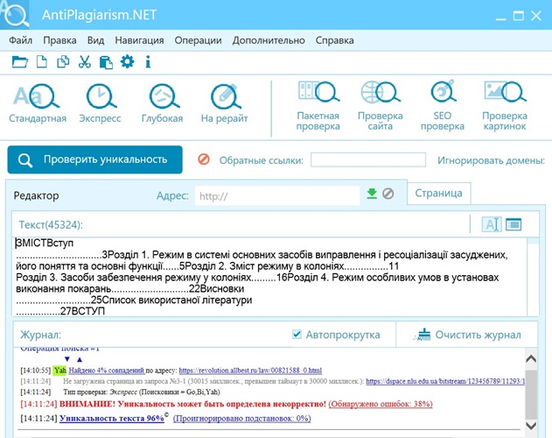Paste using the clipboard toolbar icon
This screenshot has height=438, width=552.
point(106,62)
